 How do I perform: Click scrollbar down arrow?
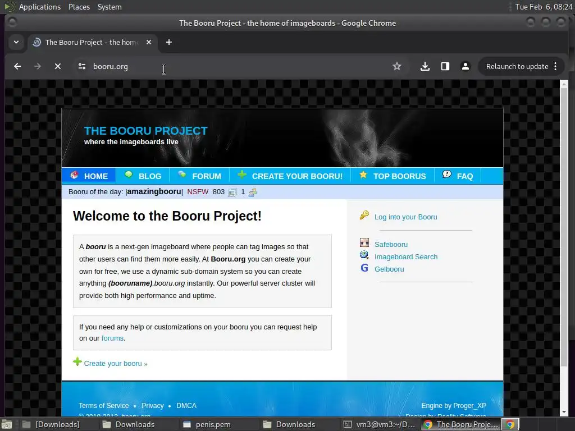click(564, 412)
